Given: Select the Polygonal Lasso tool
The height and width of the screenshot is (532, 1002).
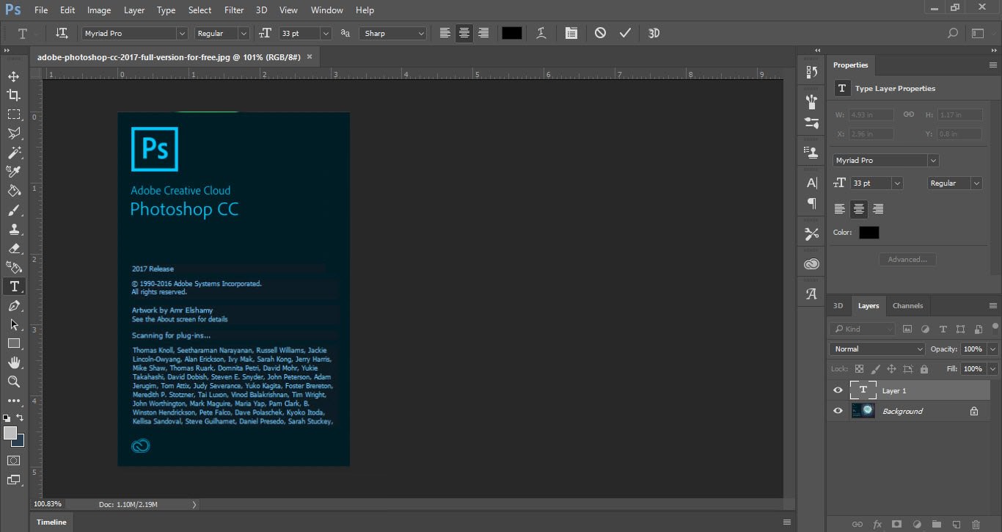Looking at the screenshot, I should [x=14, y=134].
